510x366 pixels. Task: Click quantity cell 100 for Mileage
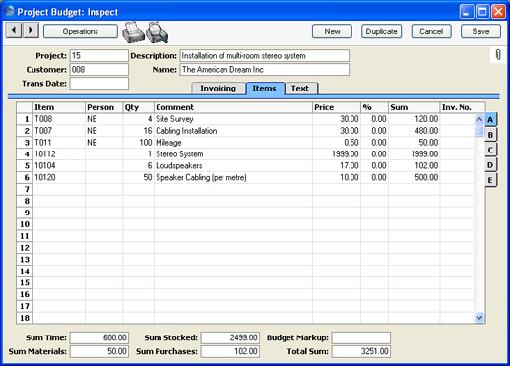(139, 143)
